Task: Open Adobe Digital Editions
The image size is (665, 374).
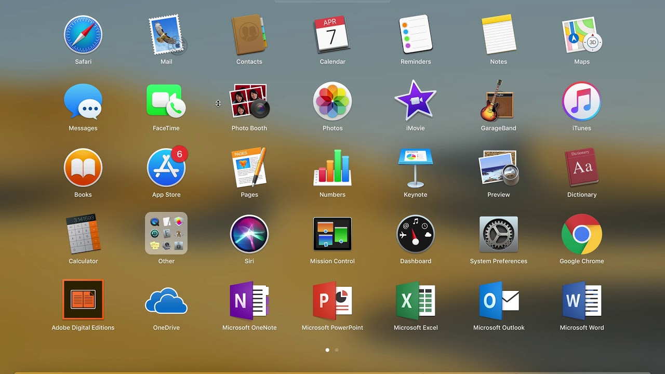Action: point(83,300)
